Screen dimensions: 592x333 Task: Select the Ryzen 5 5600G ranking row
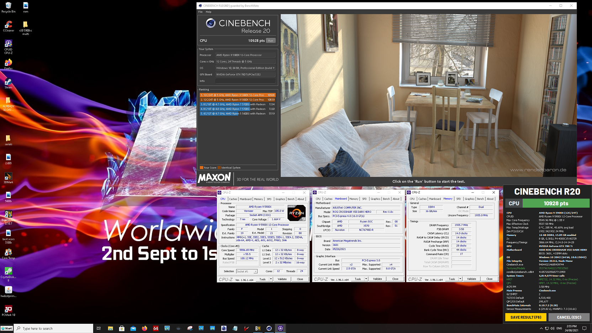pos(238,113)
